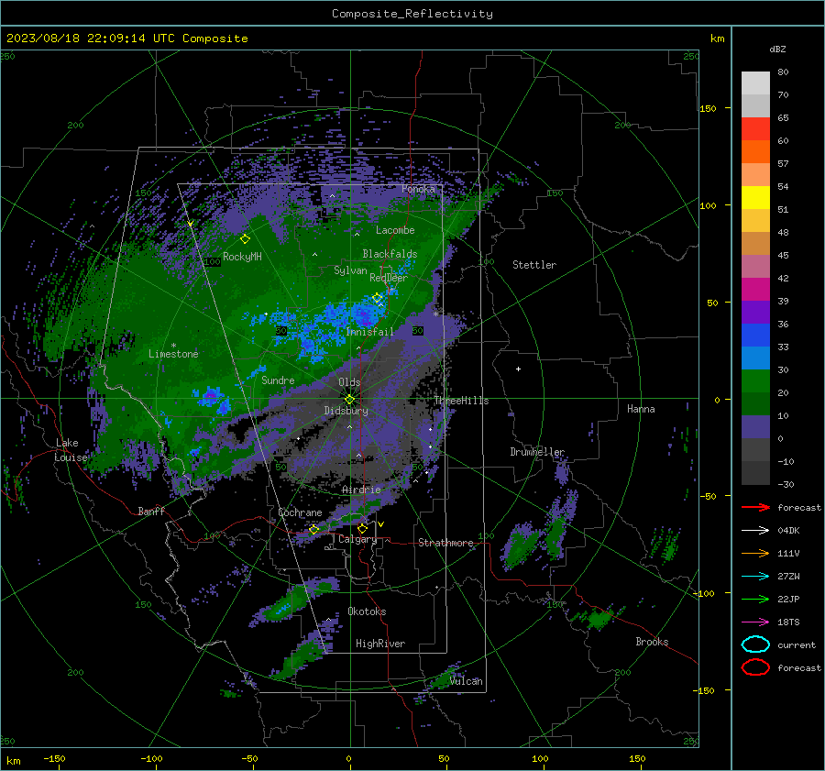Click the yellow diamond marker below Cochrane

click(x=313, y=530)
